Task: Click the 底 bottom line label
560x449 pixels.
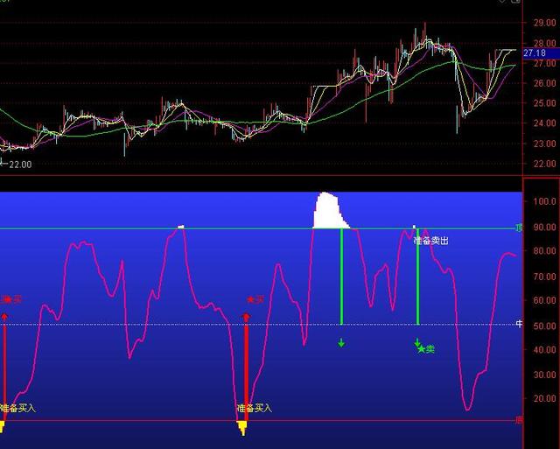Action: (519, 420)
